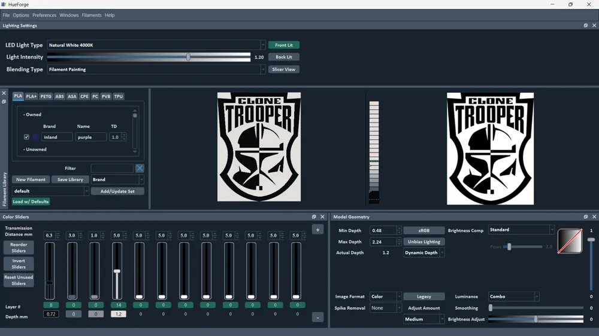Open Dynamic Depth dropdown

tap(424, 252)
